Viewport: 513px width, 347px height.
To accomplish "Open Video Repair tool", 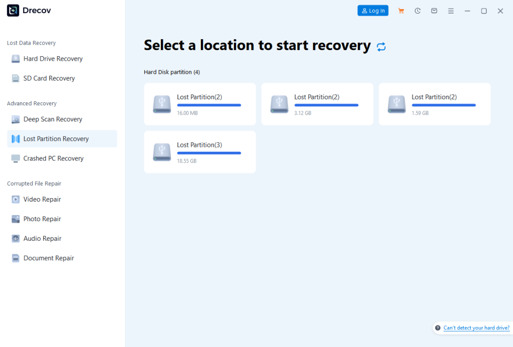I will point(42,200).
